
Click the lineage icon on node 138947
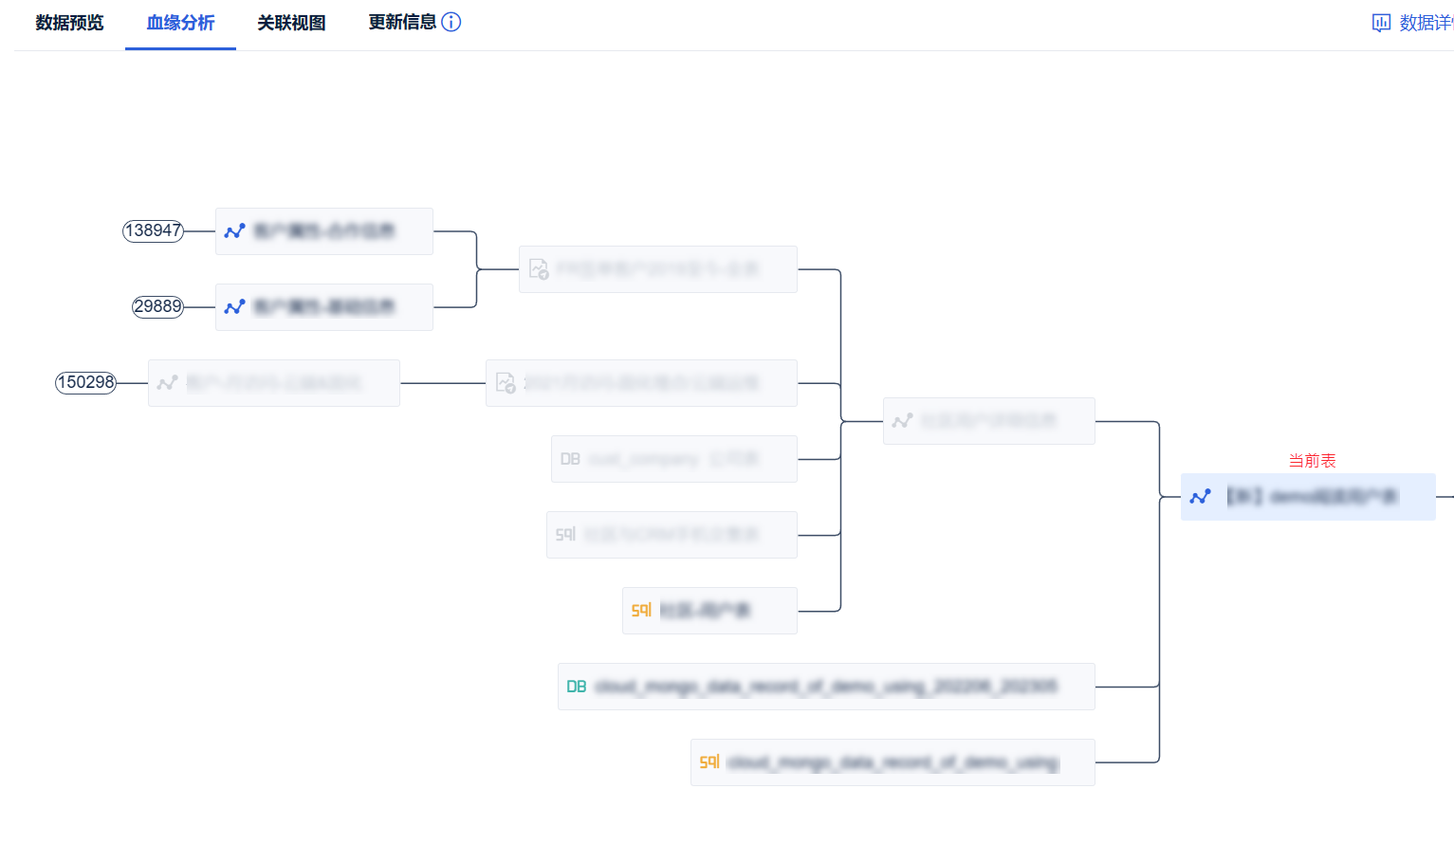tap(234, 231)
